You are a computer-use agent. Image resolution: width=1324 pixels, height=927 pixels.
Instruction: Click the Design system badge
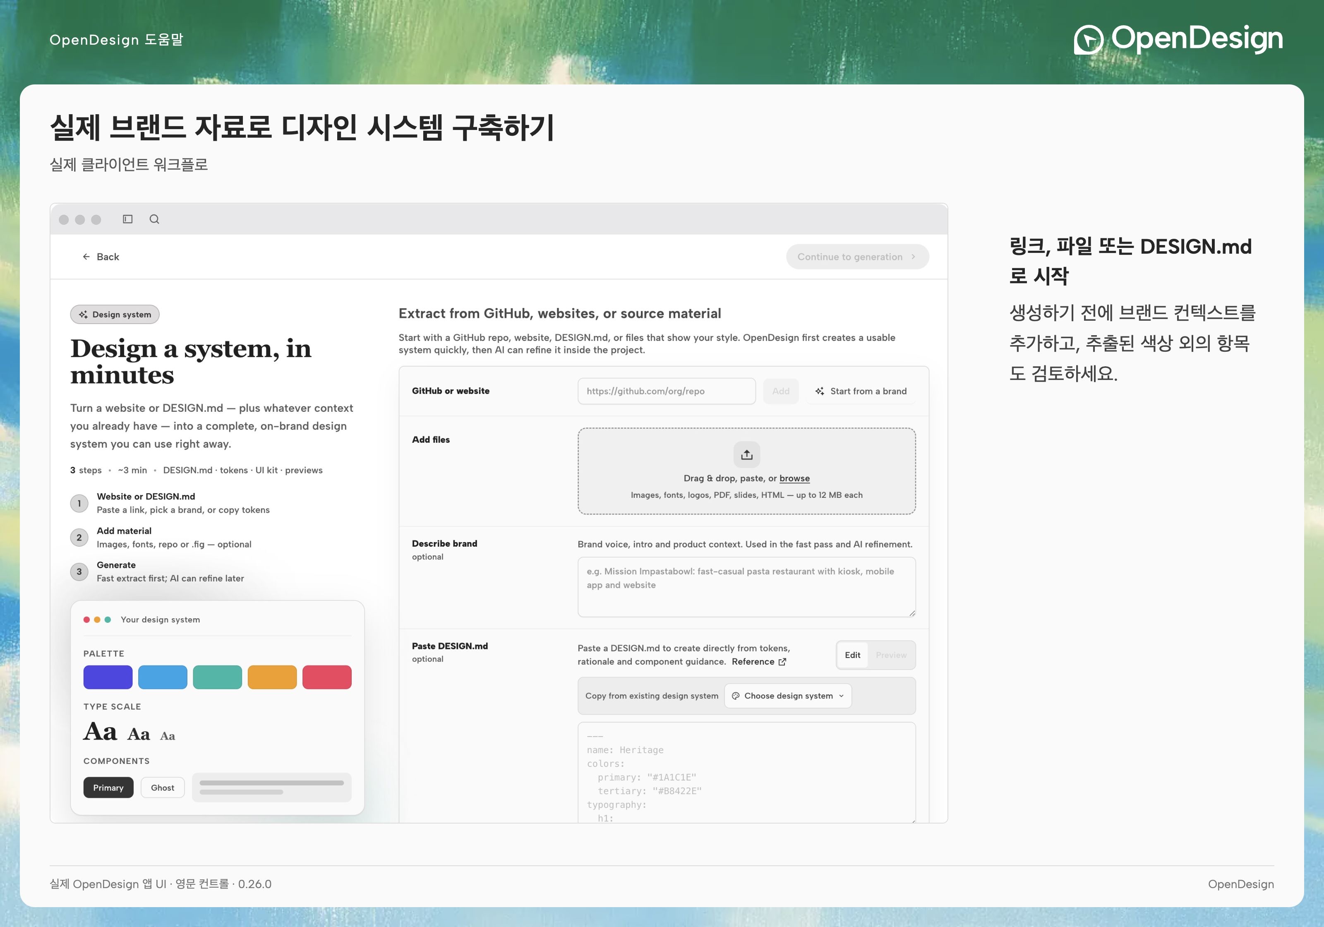[x=115, y=315]
